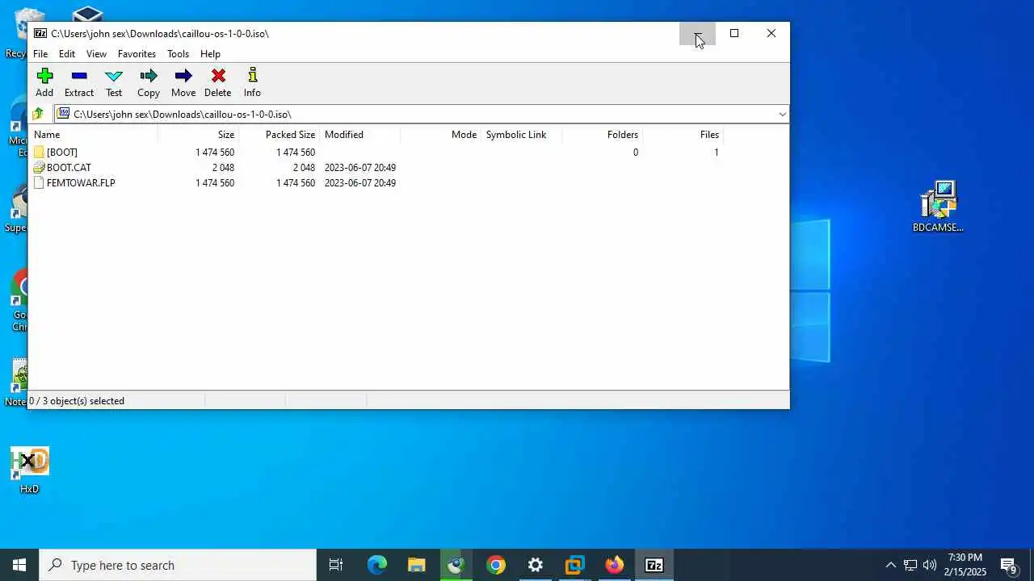
Task: Click BOOT.CAT modified date 2023-06-07 20:49
Action: [360, 167]
